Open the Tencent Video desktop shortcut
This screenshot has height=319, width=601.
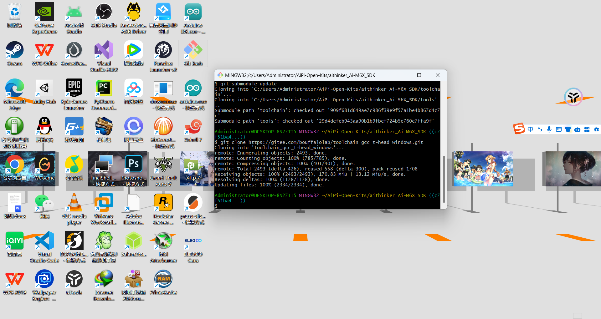[134, 53]
